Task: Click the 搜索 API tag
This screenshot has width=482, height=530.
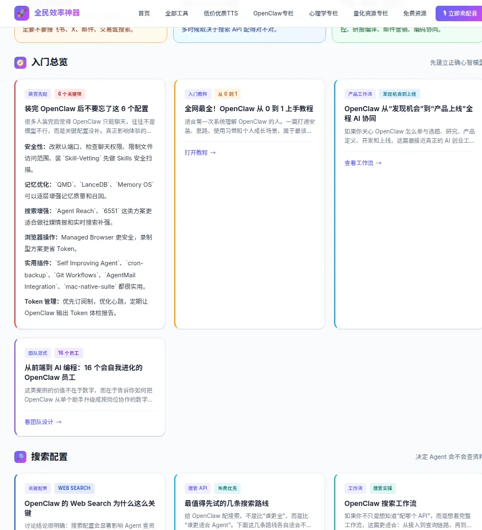Action: coord(198,488)
